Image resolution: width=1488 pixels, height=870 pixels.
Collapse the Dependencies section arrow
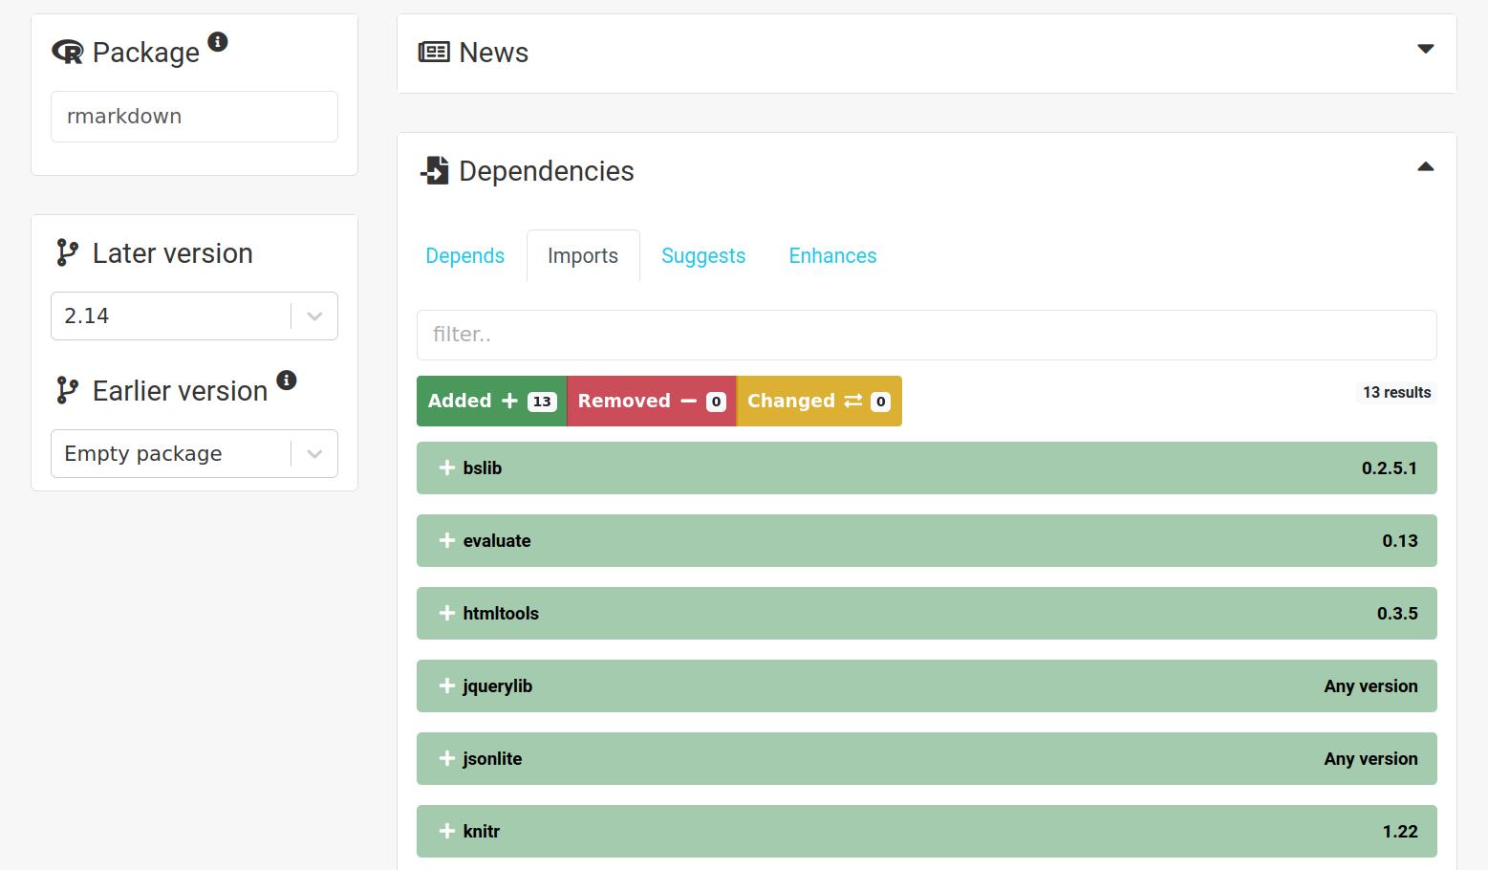pos(1425,166)
